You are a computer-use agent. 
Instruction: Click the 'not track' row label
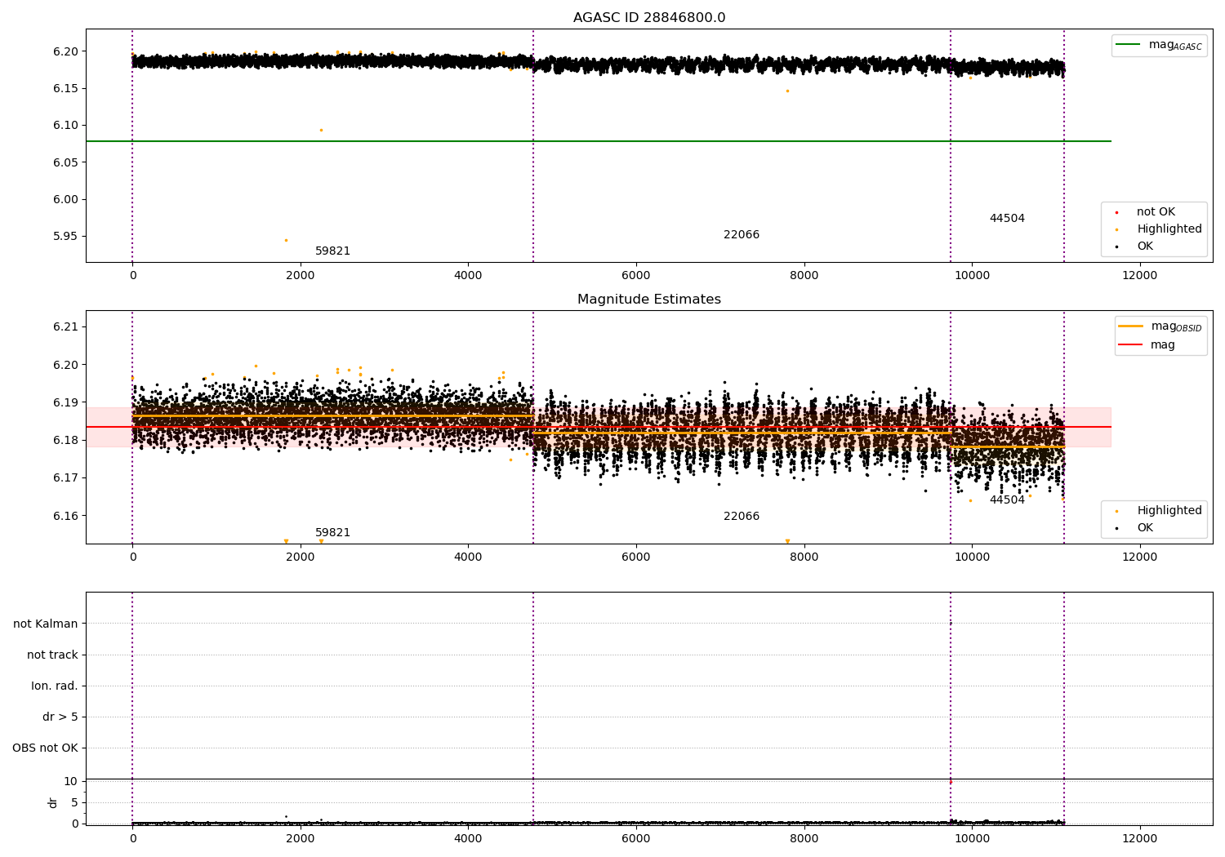52,655
